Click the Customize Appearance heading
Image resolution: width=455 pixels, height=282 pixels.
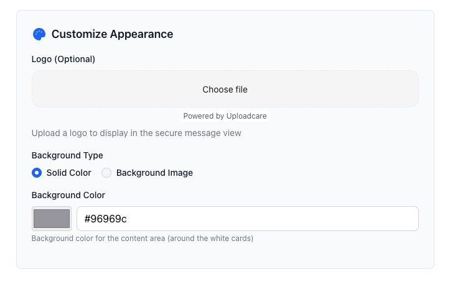112,34
